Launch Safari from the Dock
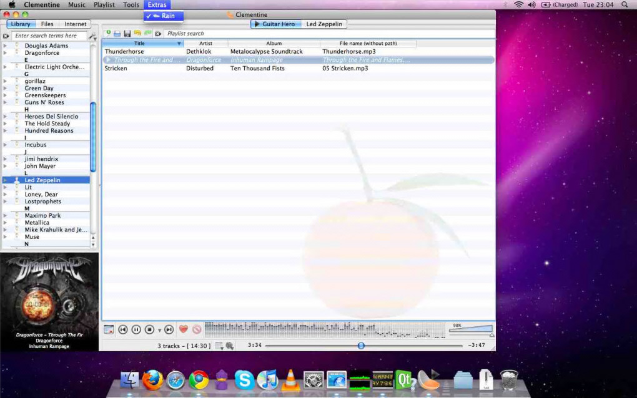 (x=175, y=381)
